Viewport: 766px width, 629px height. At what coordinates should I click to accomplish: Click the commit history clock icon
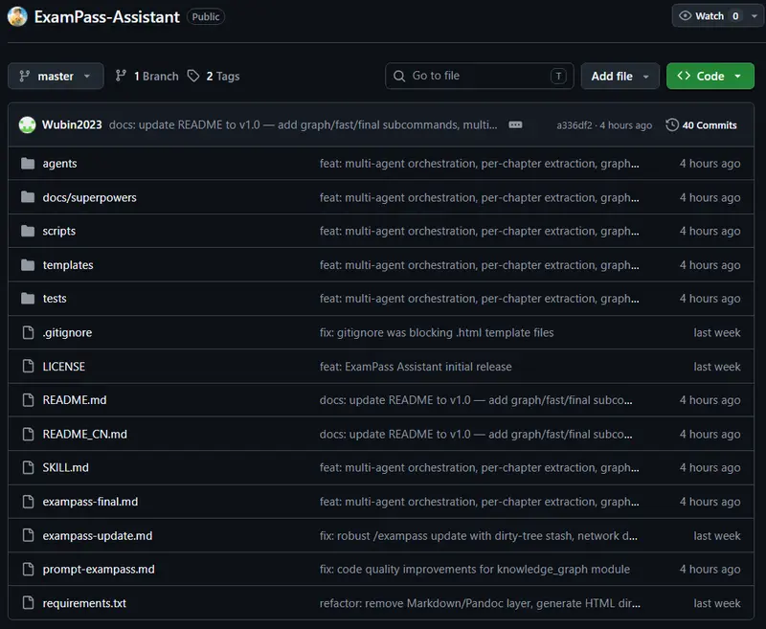pyautogui.click(x=672, y=125)
